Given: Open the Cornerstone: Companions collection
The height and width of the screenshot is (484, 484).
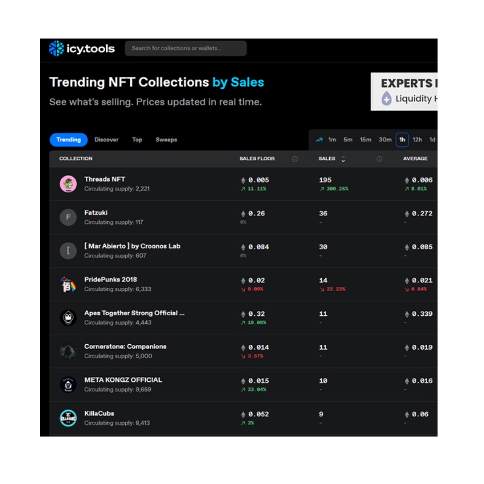Looking at the screenshot, I should click(125, 346).
